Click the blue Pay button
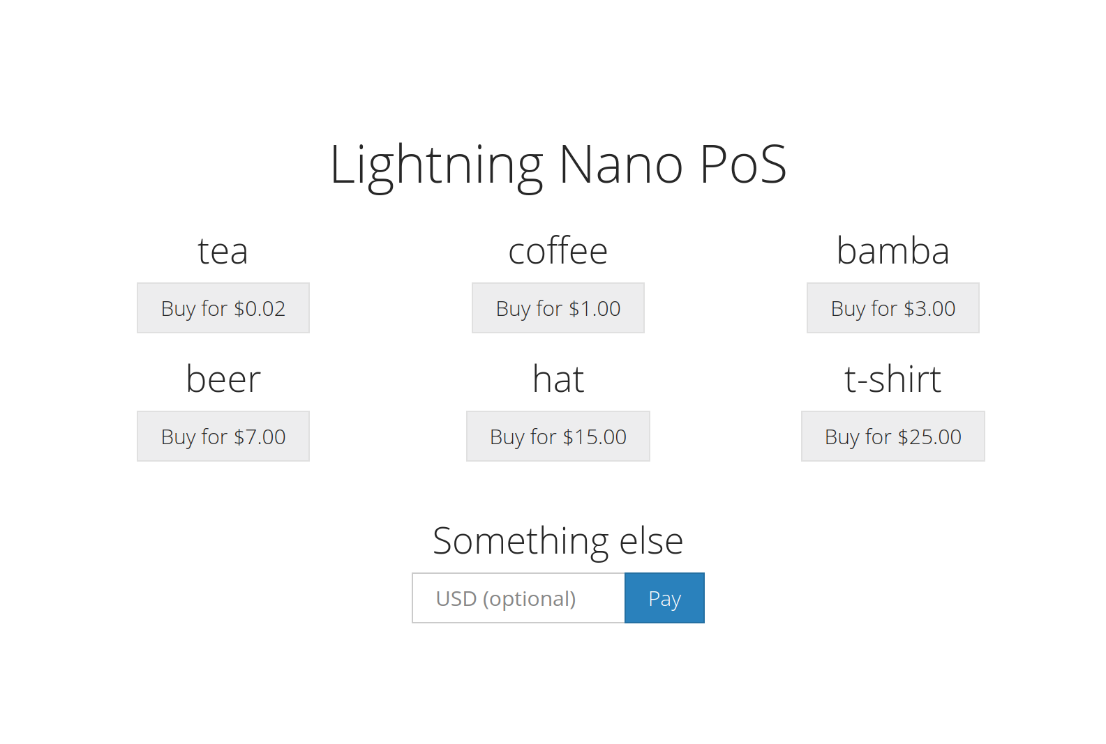This screenshot has width=1106, height=744. [x=664, y=598]
